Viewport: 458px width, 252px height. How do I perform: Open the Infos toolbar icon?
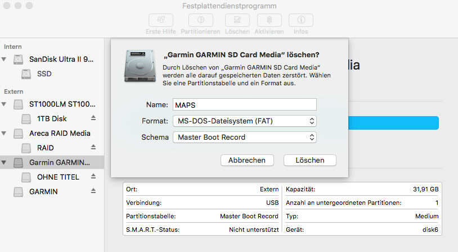(301, 20)
